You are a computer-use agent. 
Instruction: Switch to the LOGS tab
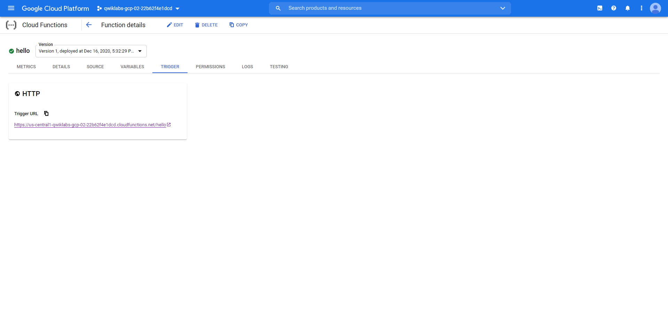(x=247, y=67)
